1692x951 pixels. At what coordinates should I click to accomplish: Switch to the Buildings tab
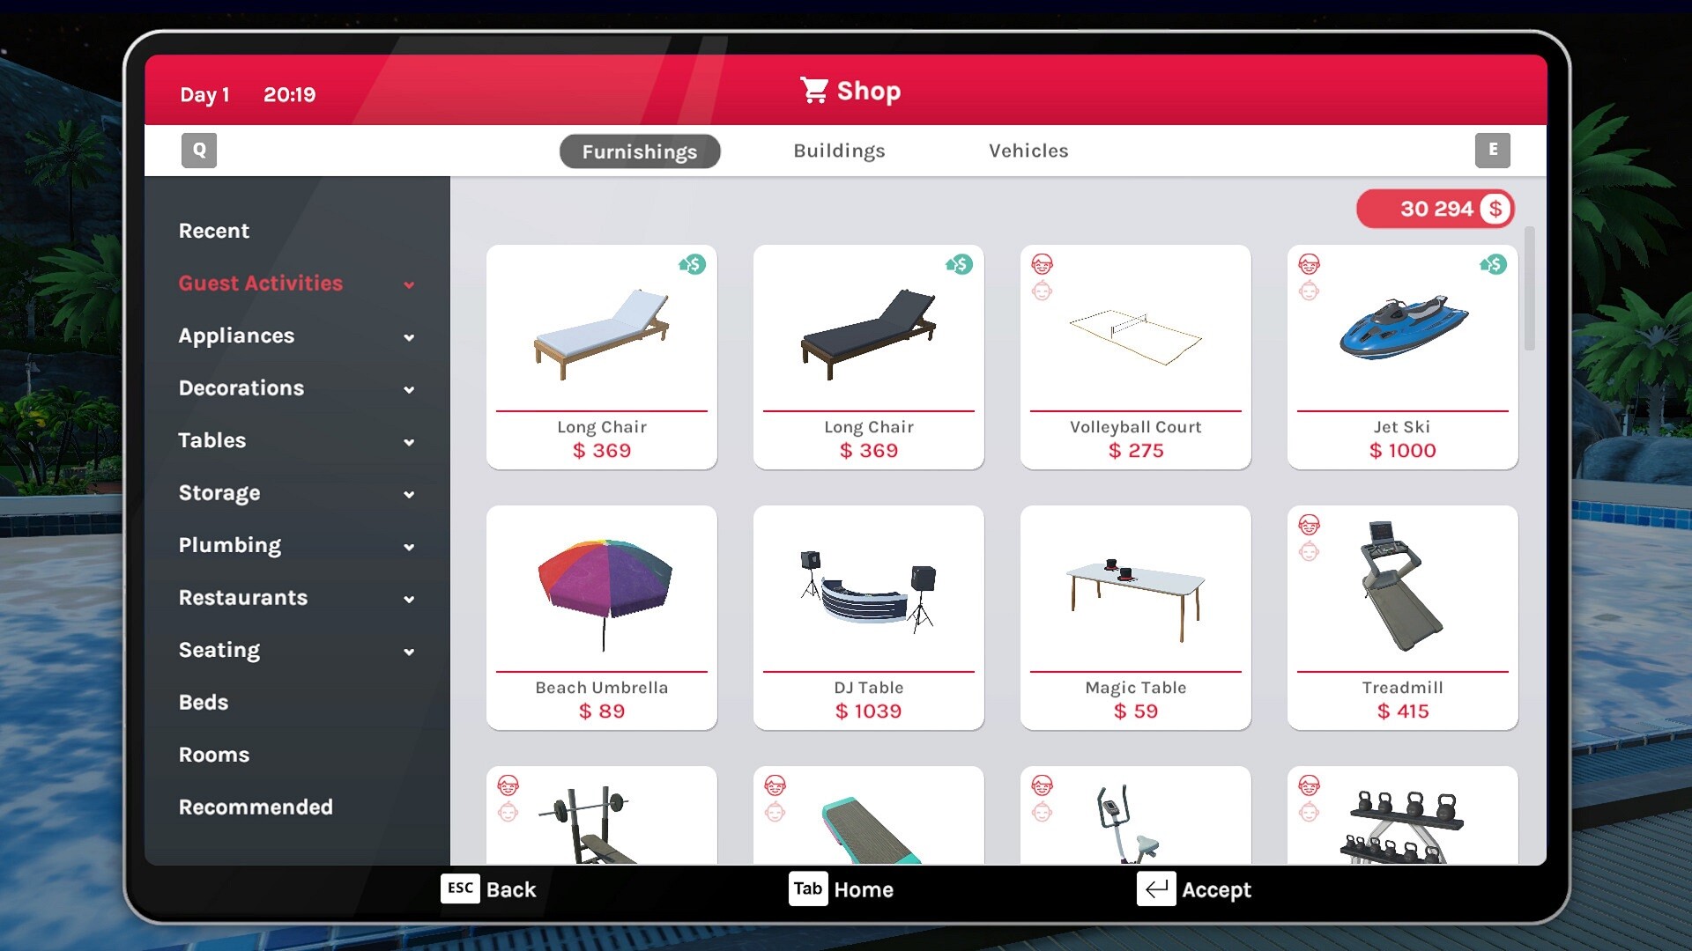point(839,150)
